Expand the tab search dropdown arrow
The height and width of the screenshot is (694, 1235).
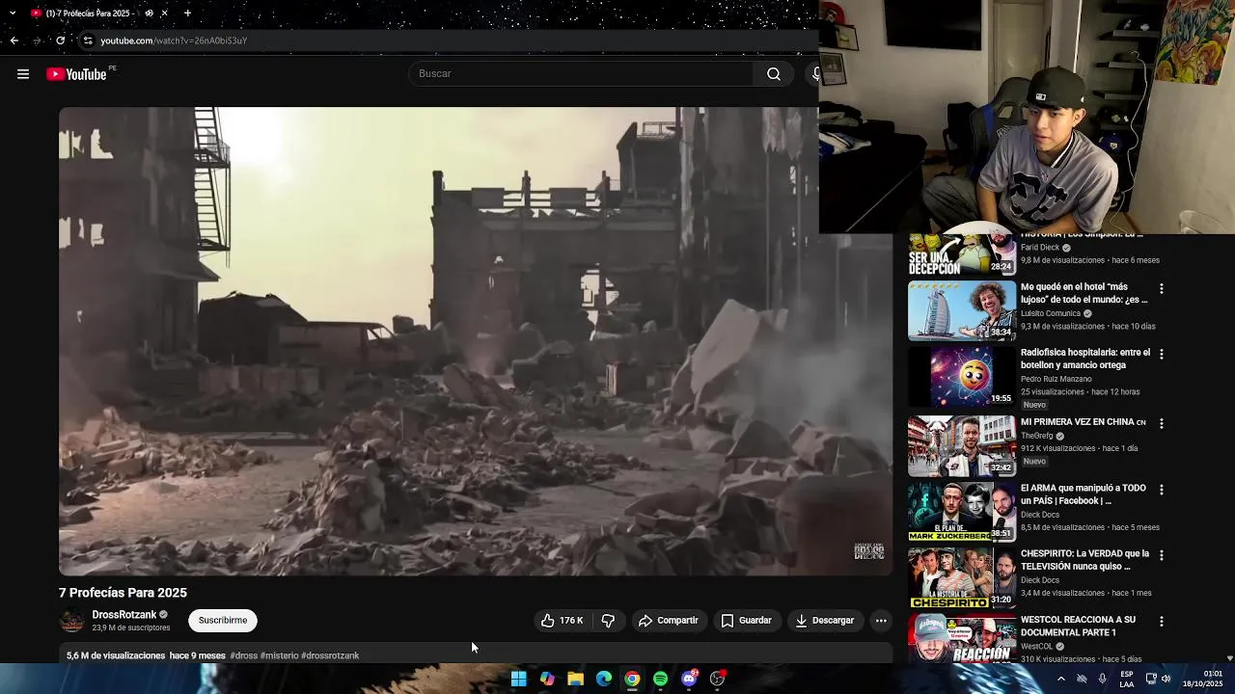(x=13, y=13)
